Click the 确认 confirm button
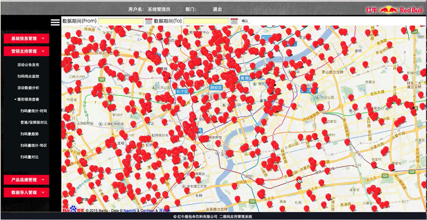The image size is (427, 220). pos(245,21)
